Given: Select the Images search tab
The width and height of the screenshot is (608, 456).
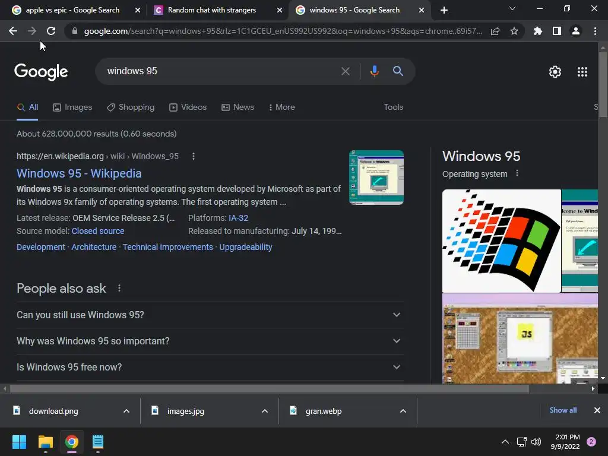Looking at the screenshot, I should [72, 107].
